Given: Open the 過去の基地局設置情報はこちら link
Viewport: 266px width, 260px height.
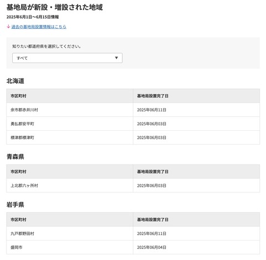Looking at the screenshot, I should (x=39, y=27).
